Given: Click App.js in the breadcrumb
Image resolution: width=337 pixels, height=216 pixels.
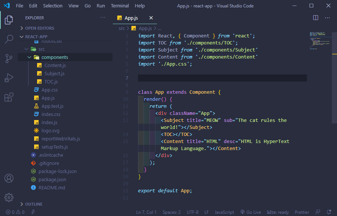Looking at the screenshot, I should pyautogui.click(x=142, y=28).
